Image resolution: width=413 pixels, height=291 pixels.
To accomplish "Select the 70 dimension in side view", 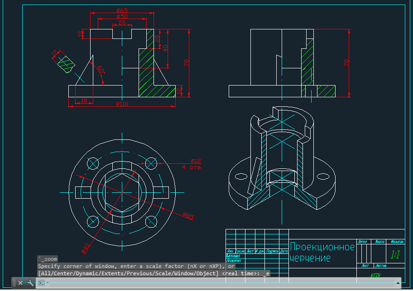I will point(346,63).
